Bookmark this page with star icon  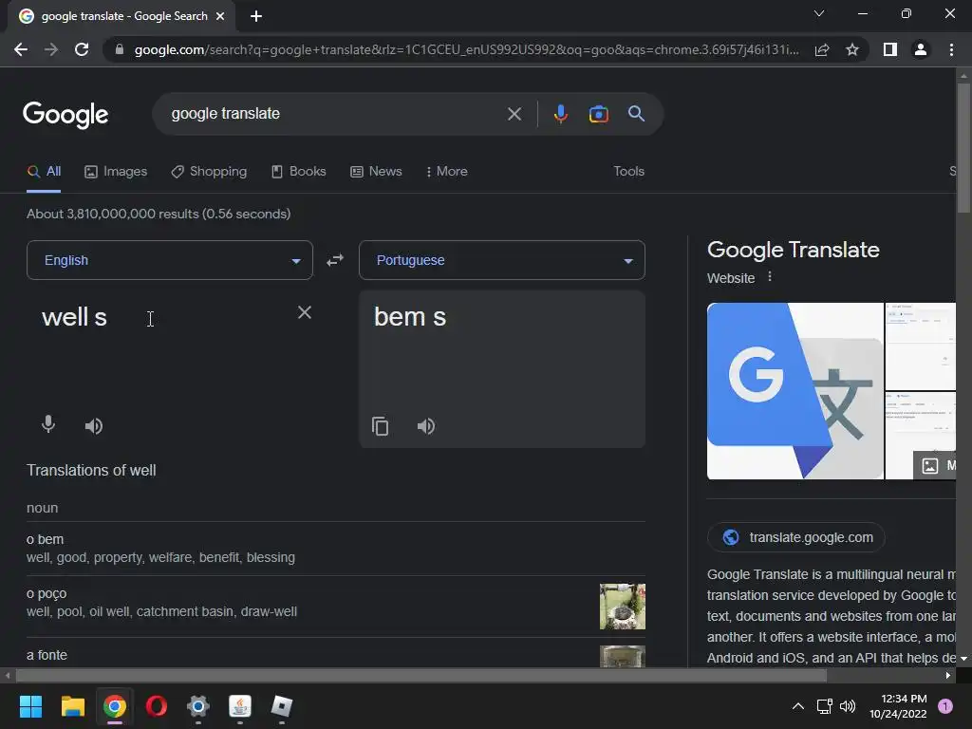point(852,49)
